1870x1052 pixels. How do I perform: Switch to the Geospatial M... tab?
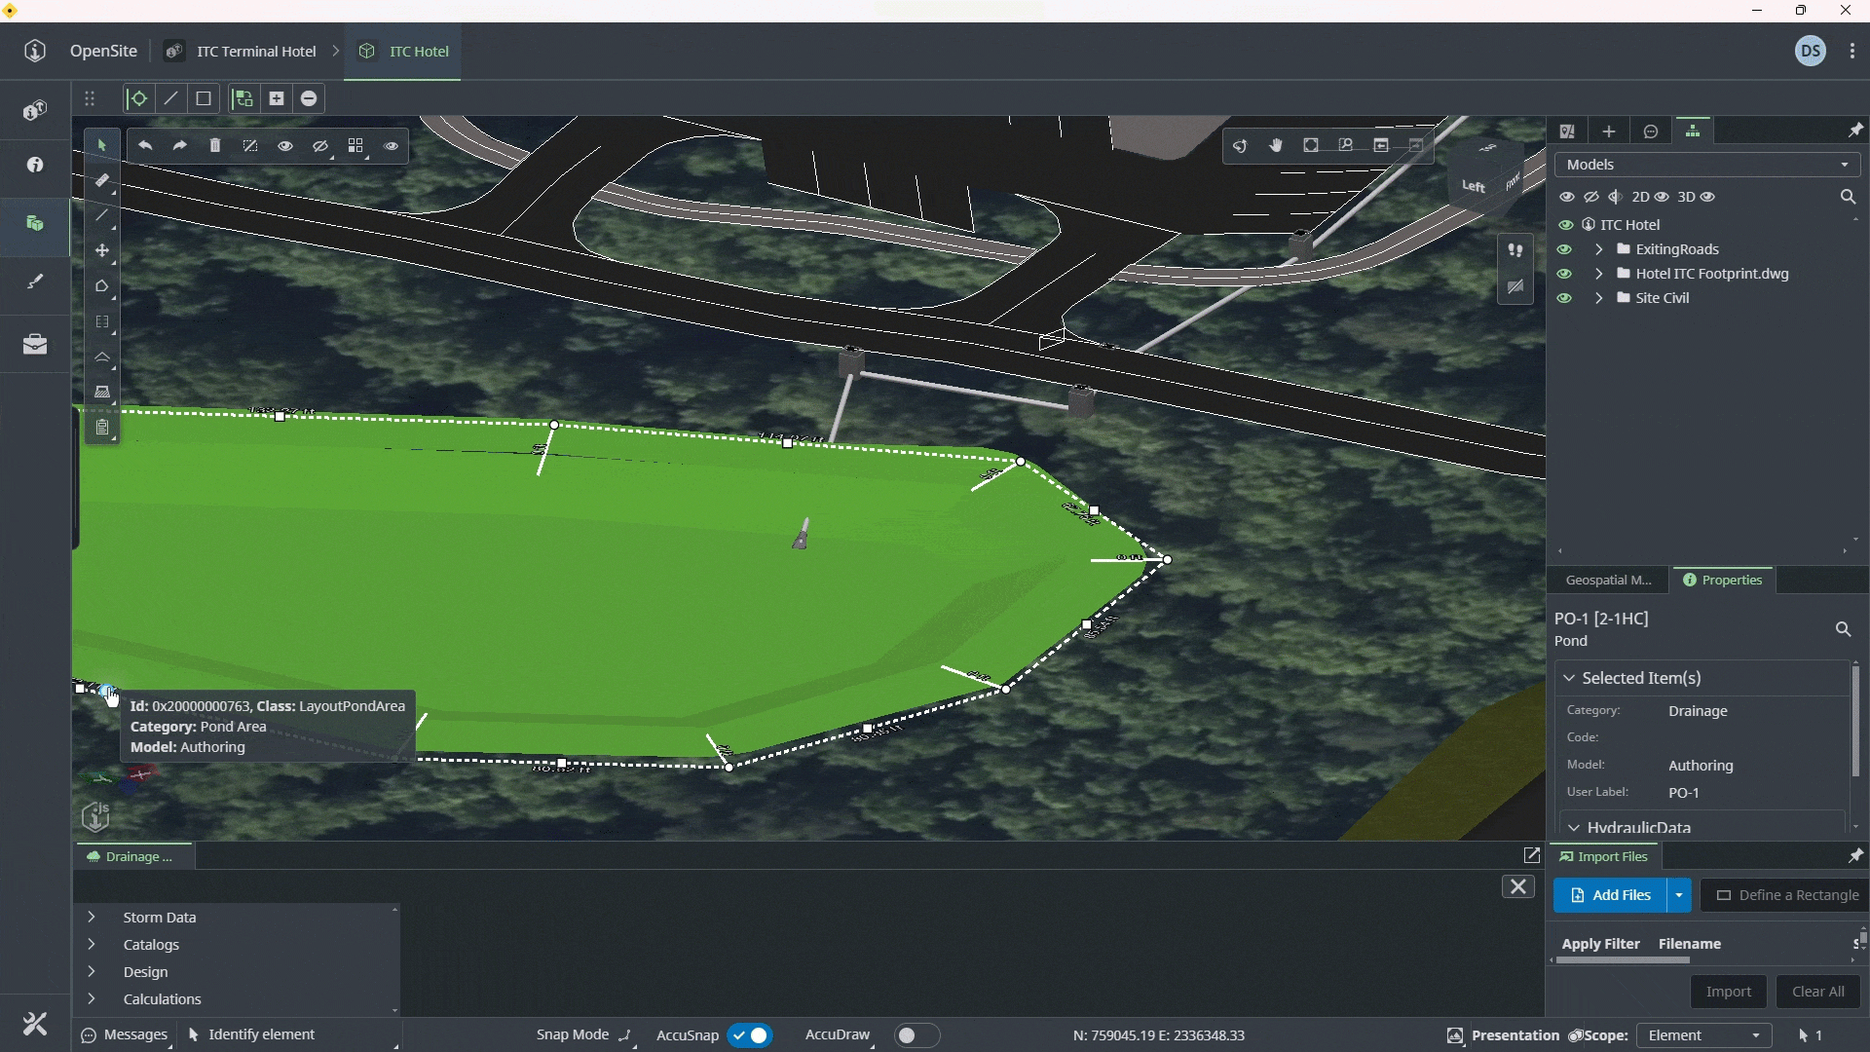pyautogui.click(x=1608, y=581)
